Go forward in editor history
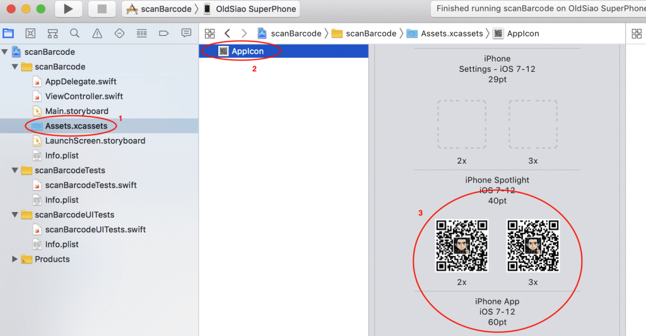646x336 pixels. click(x=244, y=33)
